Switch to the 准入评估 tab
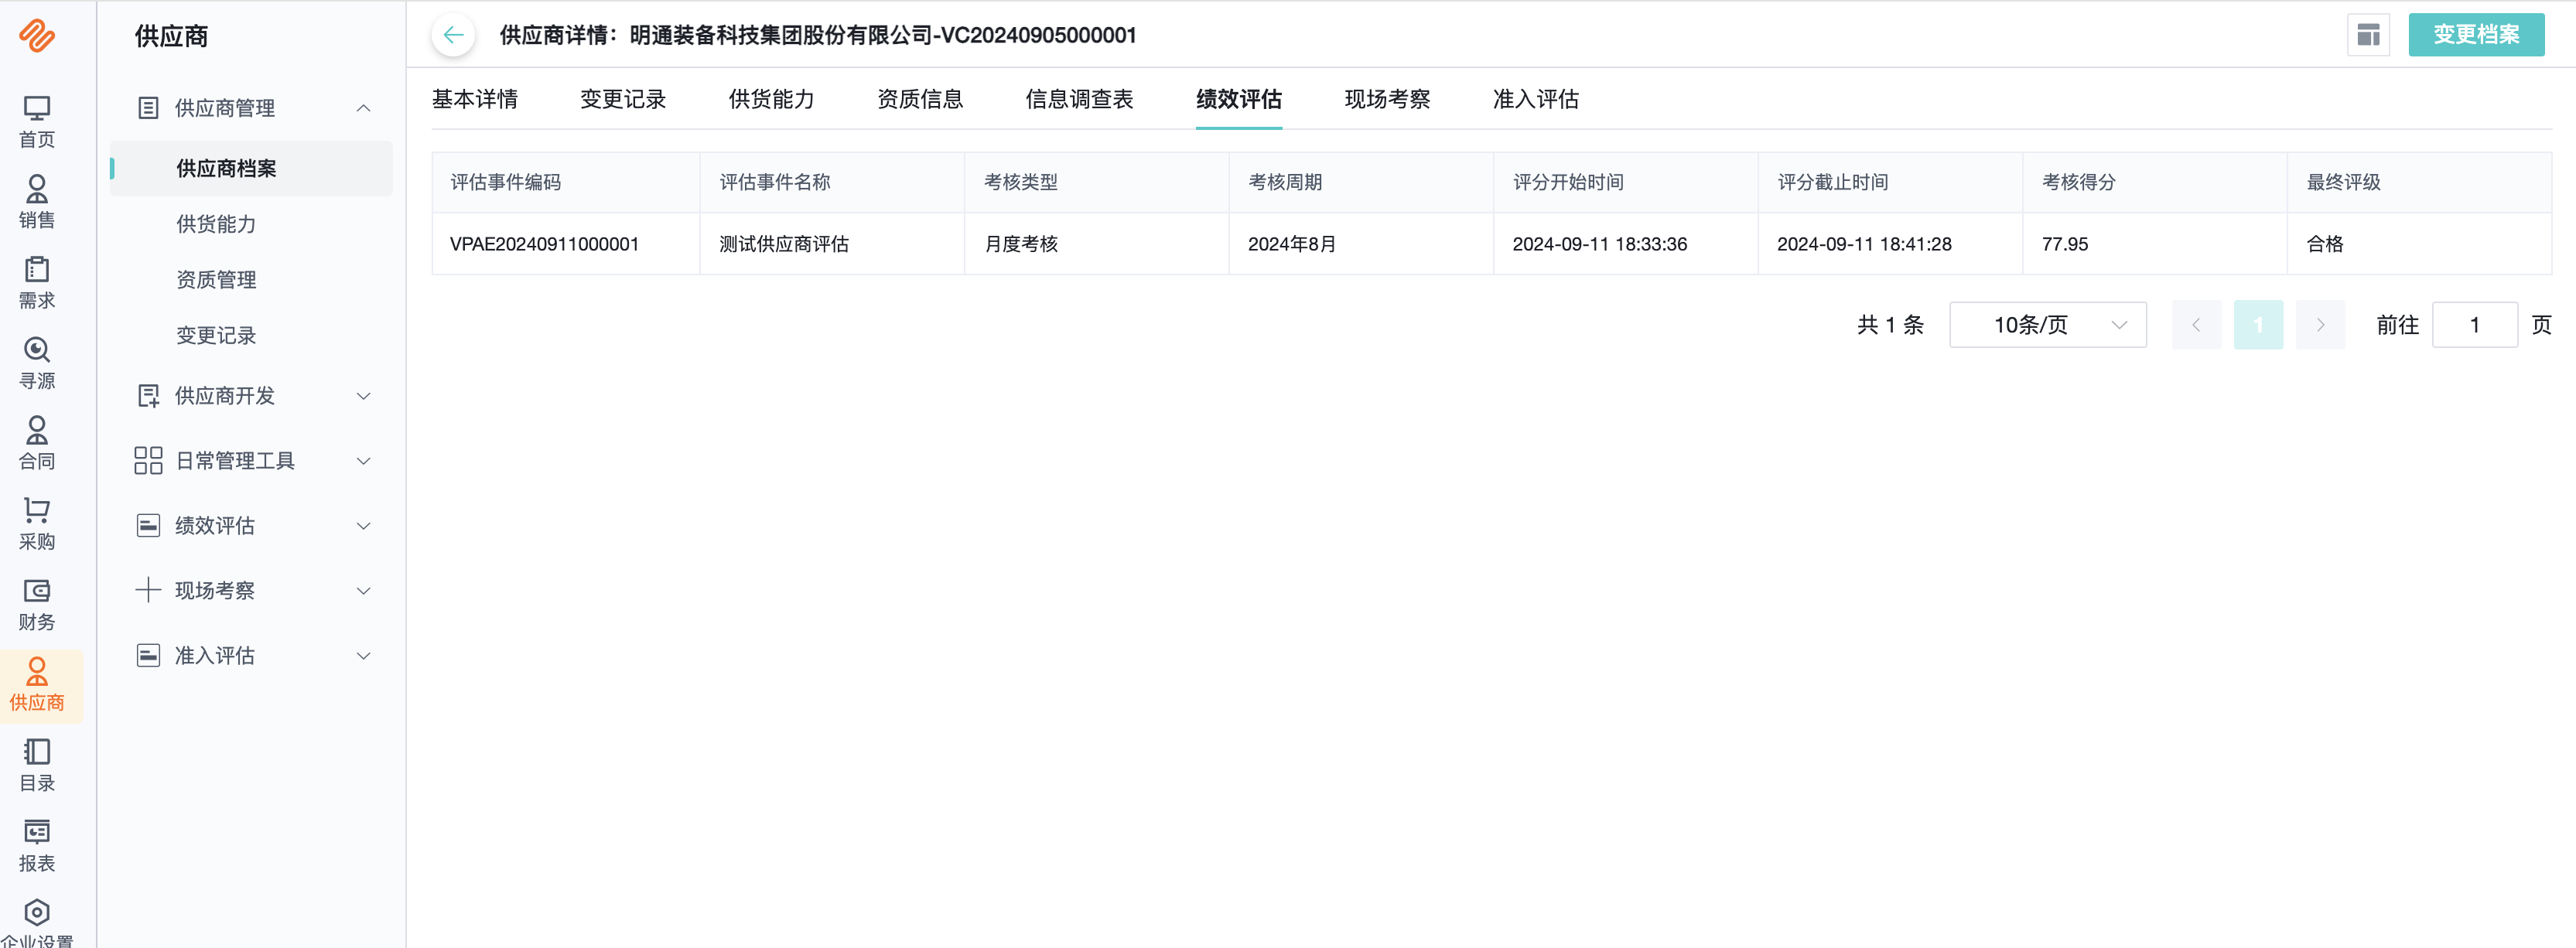Image resolution: width=2576 pixels, height=948 pixels. click(1536, 99)
